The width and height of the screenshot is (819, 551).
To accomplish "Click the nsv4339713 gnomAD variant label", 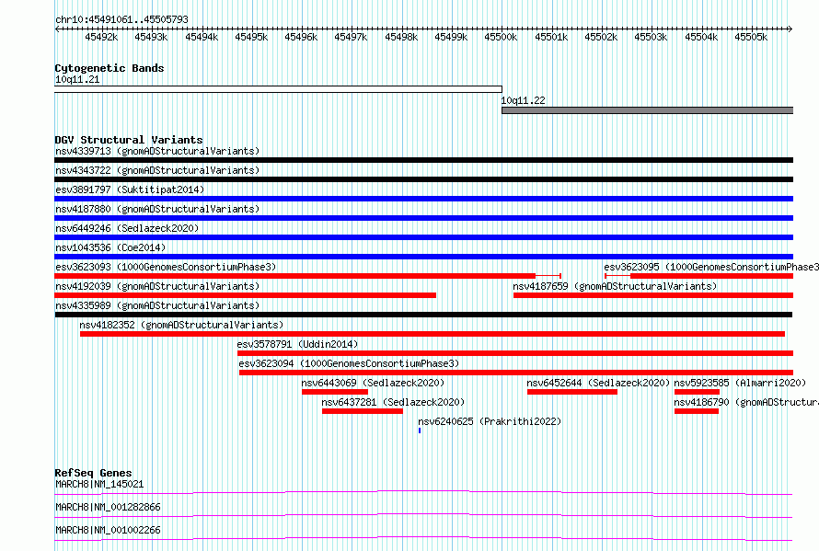I will click(x=157, y=152).
